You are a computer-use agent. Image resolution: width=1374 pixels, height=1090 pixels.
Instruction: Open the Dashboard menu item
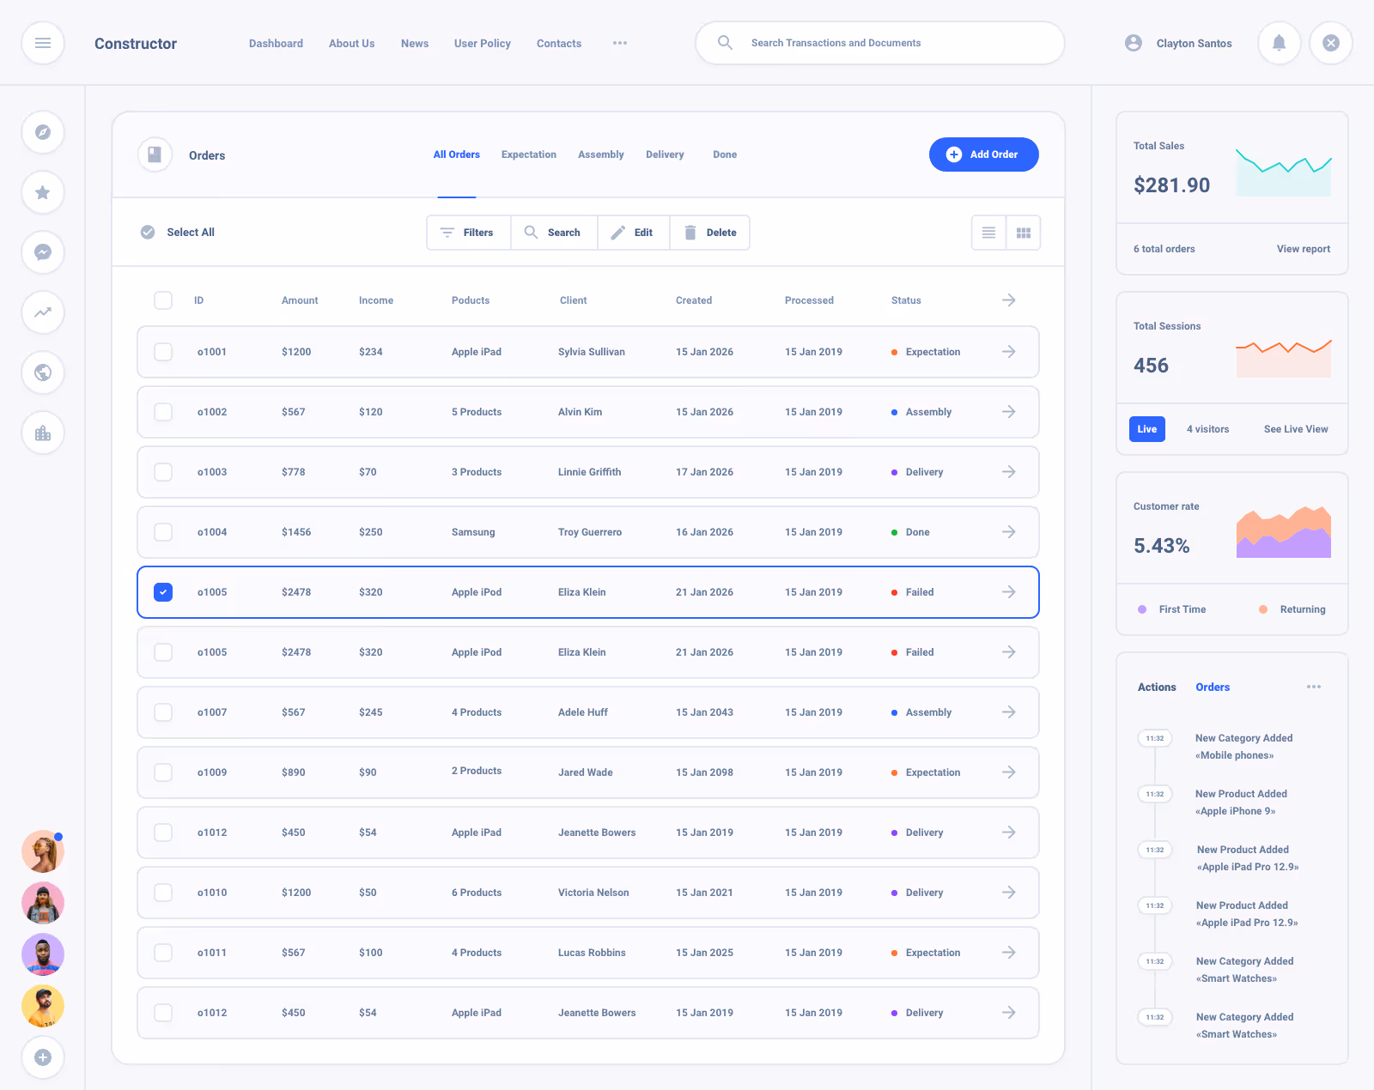pos(276,43)
